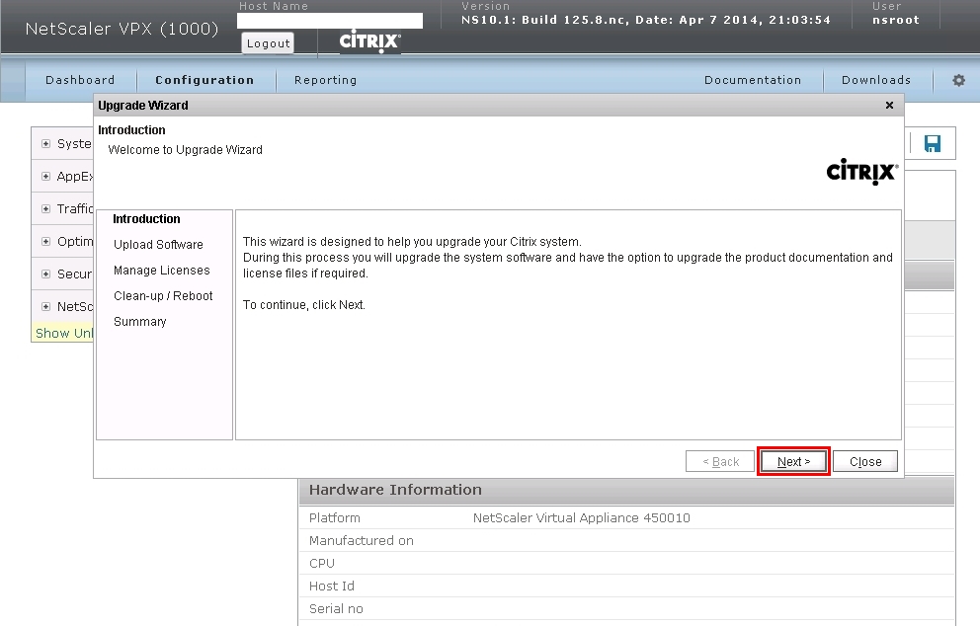Close the Upgrade Wizard with X icon
Image resolution: width=980 pixels, height=626 pixels.
[x=889, y=105]
